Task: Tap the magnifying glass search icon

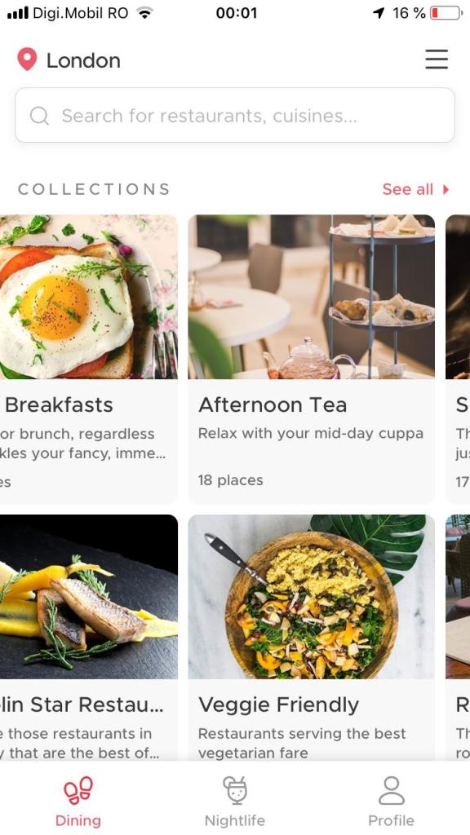Action: [39, 116]
